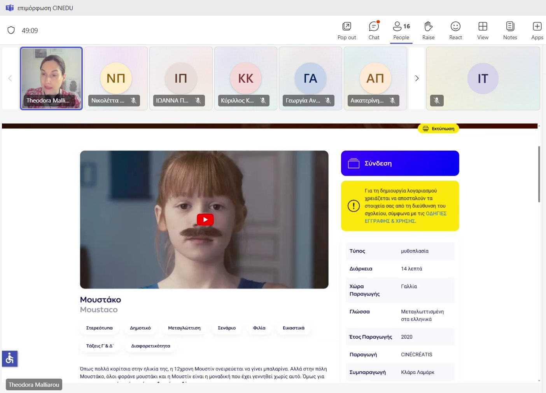Open the accessibility wheelchair widget
Viewport: 546px width, 393px height.
coord(10,358)
